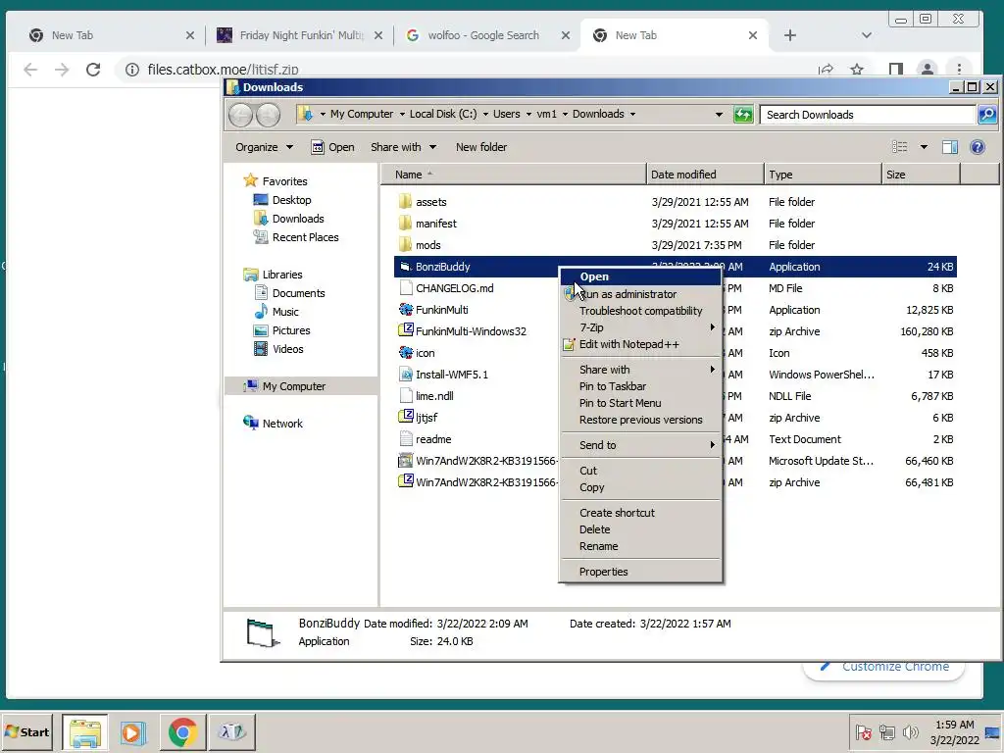Open Properties from the context menu

coord(640,572)
